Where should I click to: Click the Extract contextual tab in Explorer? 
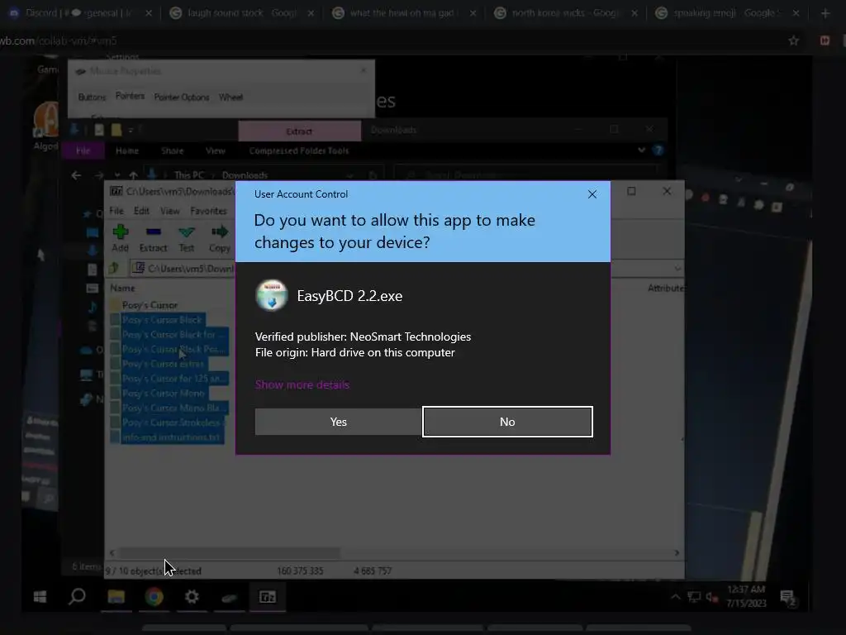click(x=299, y=131)
